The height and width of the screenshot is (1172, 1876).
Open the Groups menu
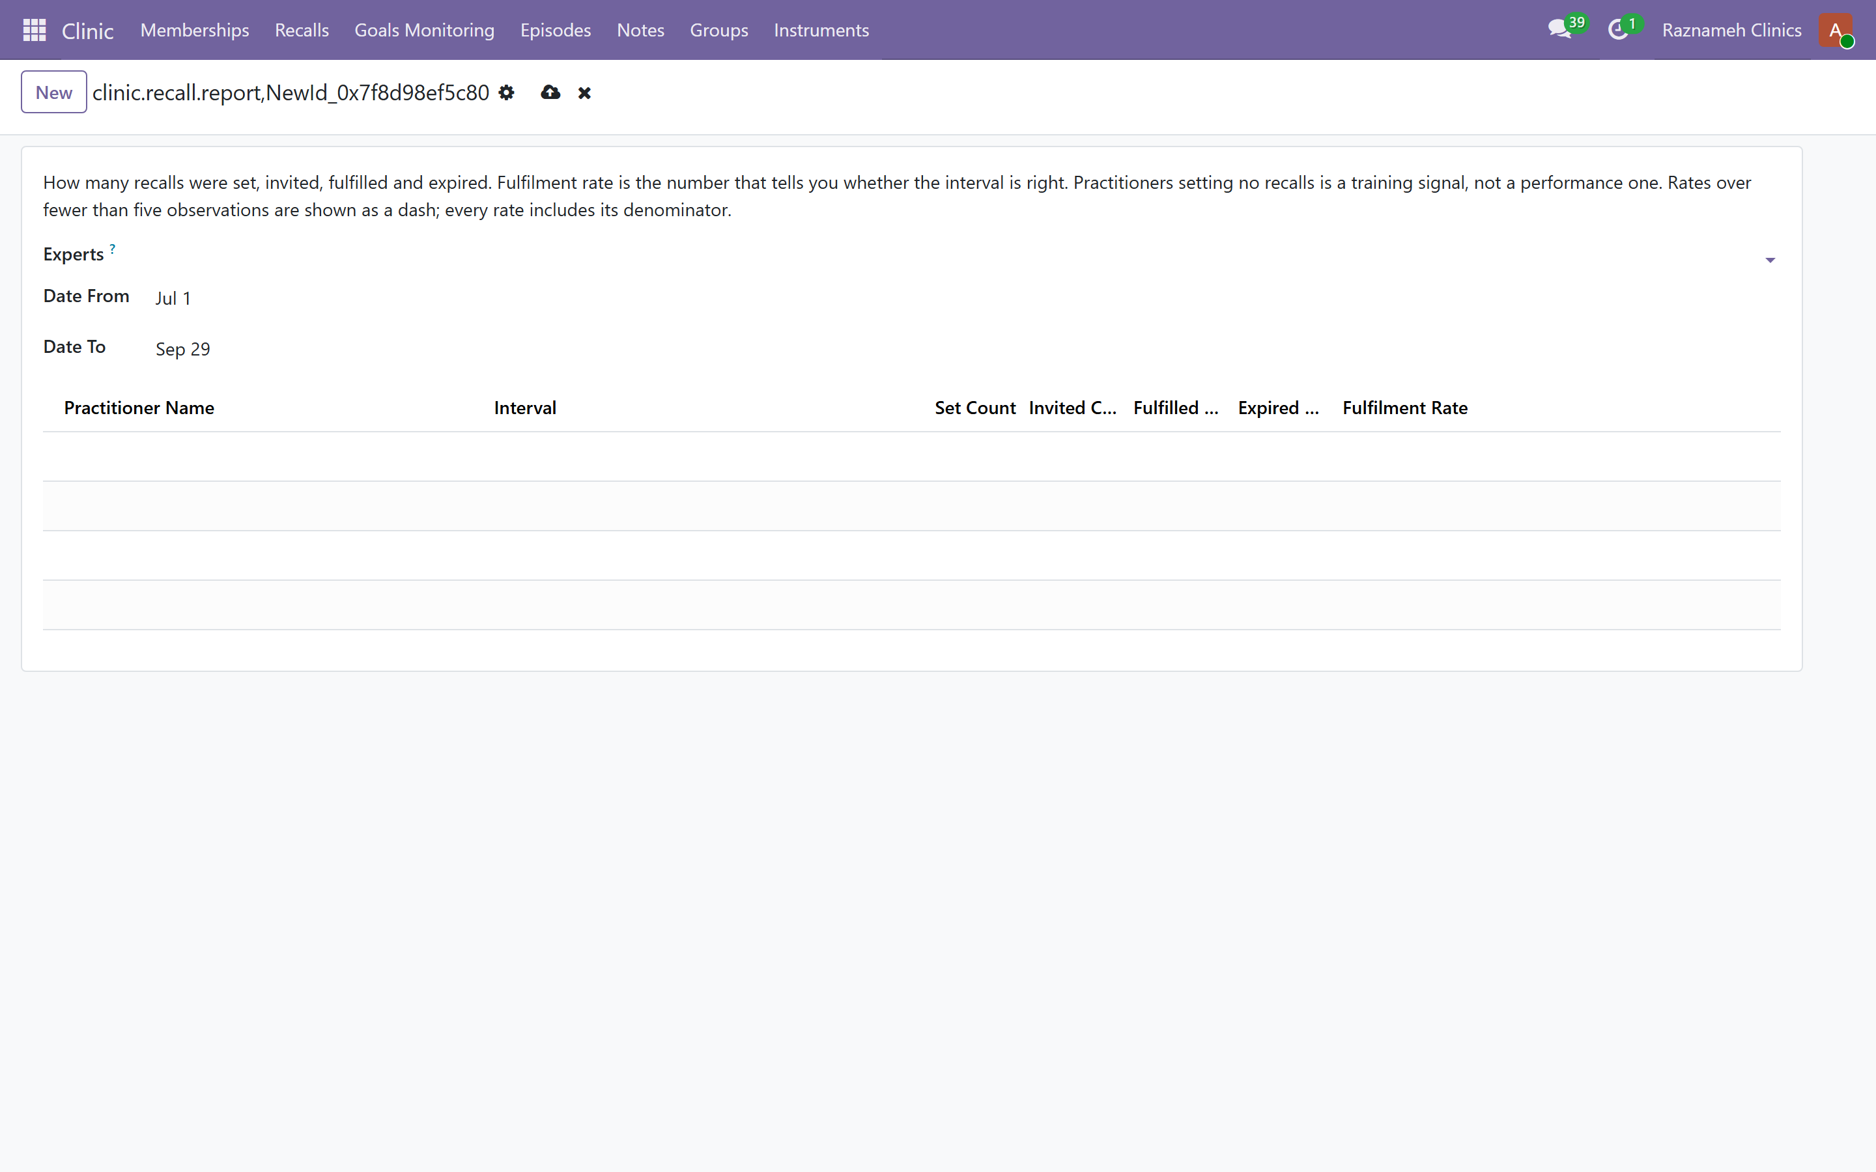tap(718, 30)
